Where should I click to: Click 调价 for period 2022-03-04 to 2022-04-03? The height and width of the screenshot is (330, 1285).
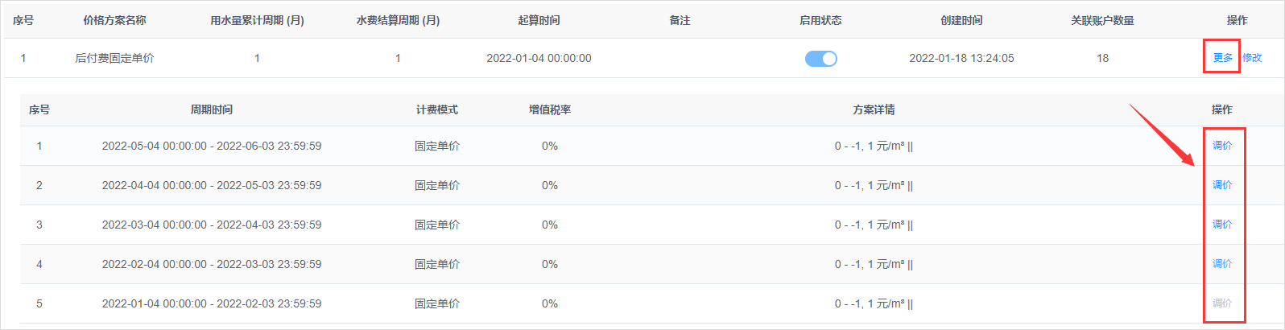pyautogui.click(x=1222, y=225)
